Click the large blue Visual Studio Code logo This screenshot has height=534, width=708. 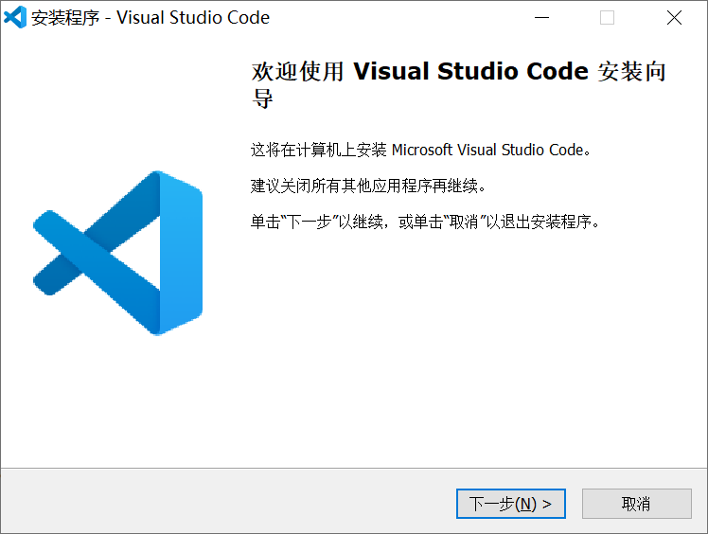(118, 253)
